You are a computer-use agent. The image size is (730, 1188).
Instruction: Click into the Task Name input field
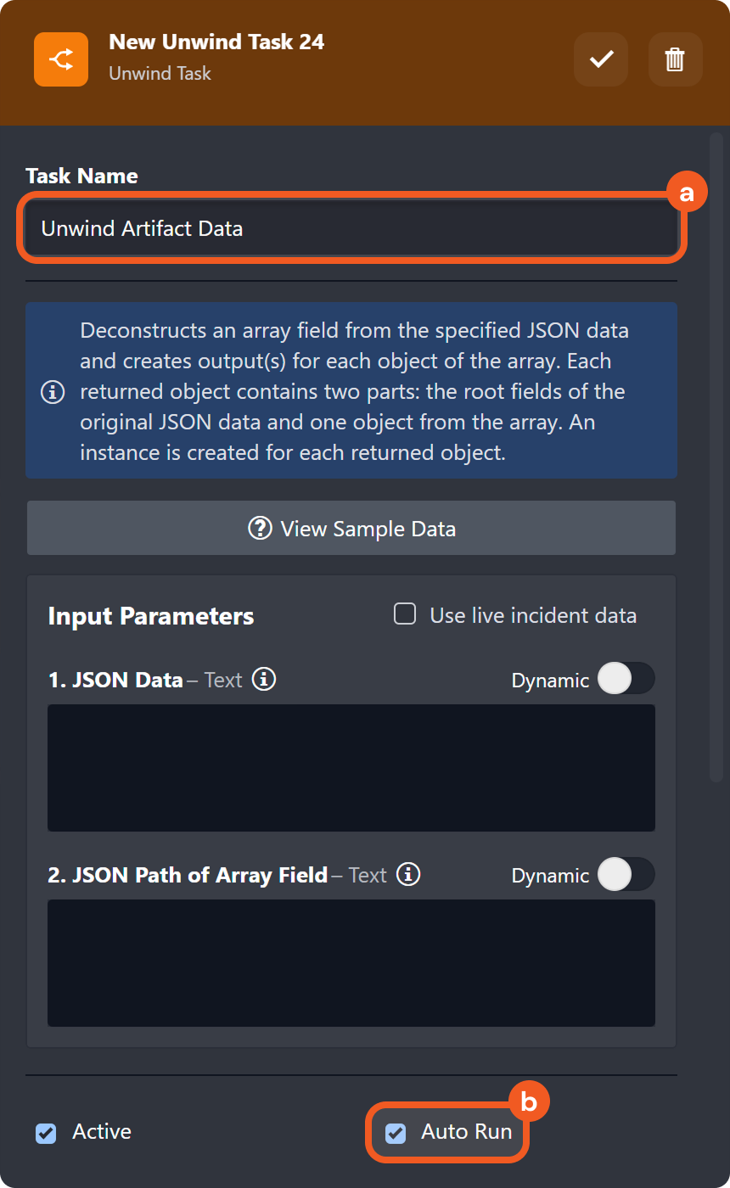351,228
